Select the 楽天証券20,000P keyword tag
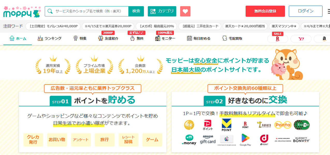330x155 pixels. tap(108, 26)
